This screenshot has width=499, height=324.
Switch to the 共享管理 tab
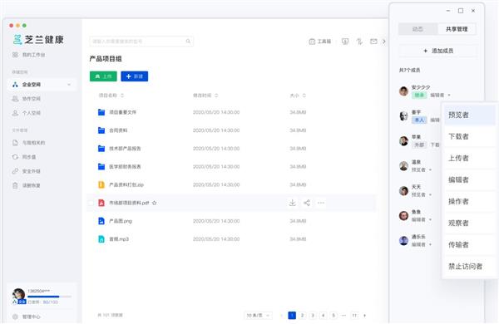click(x=457, y=29)
